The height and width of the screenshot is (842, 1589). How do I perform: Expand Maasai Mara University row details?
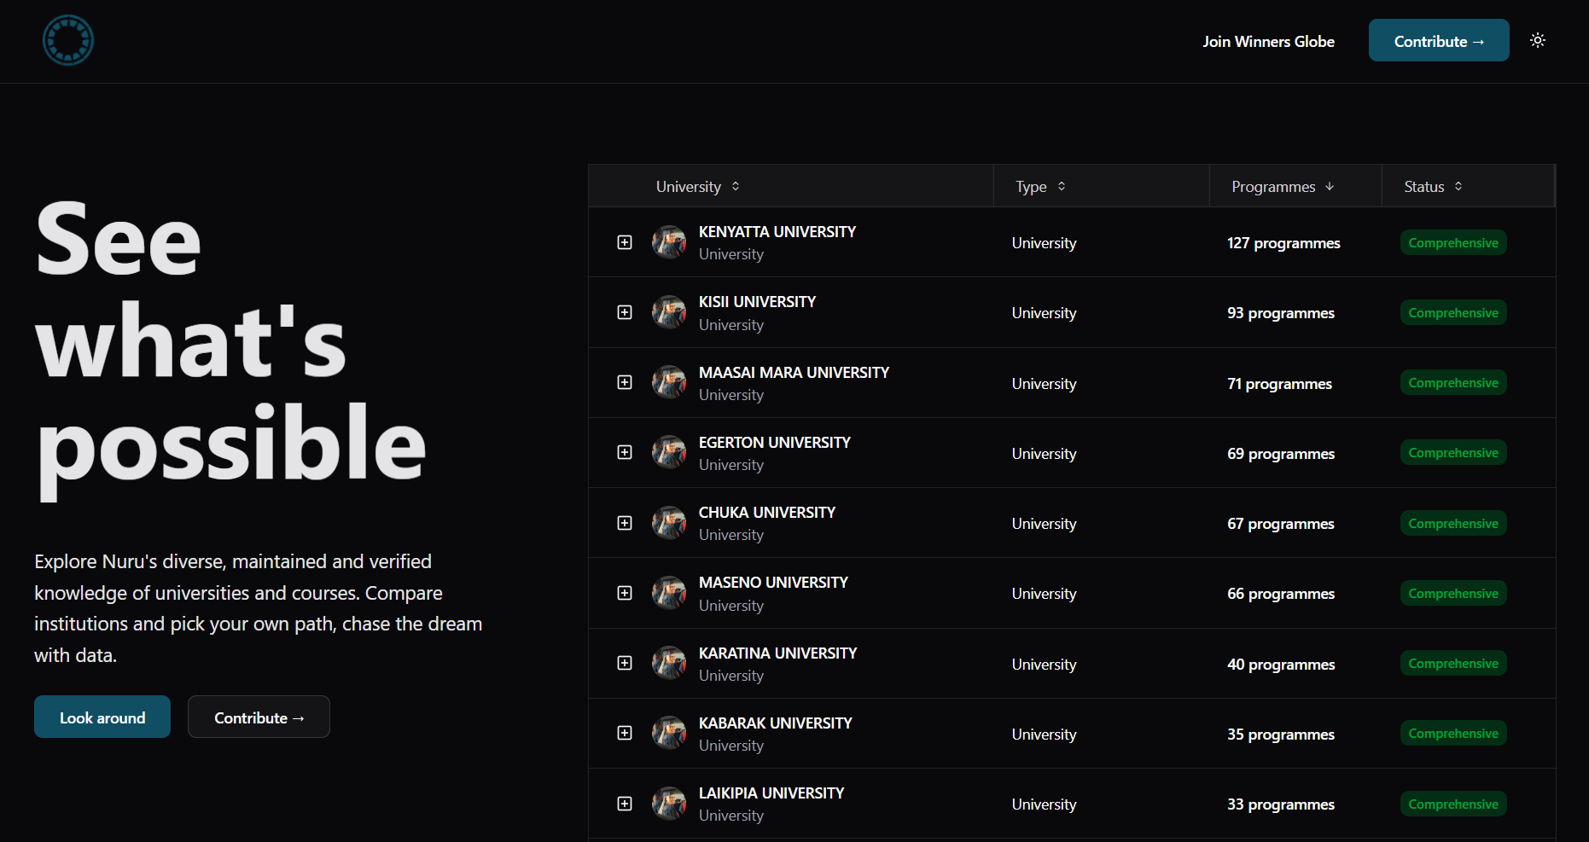pos(625,382)
